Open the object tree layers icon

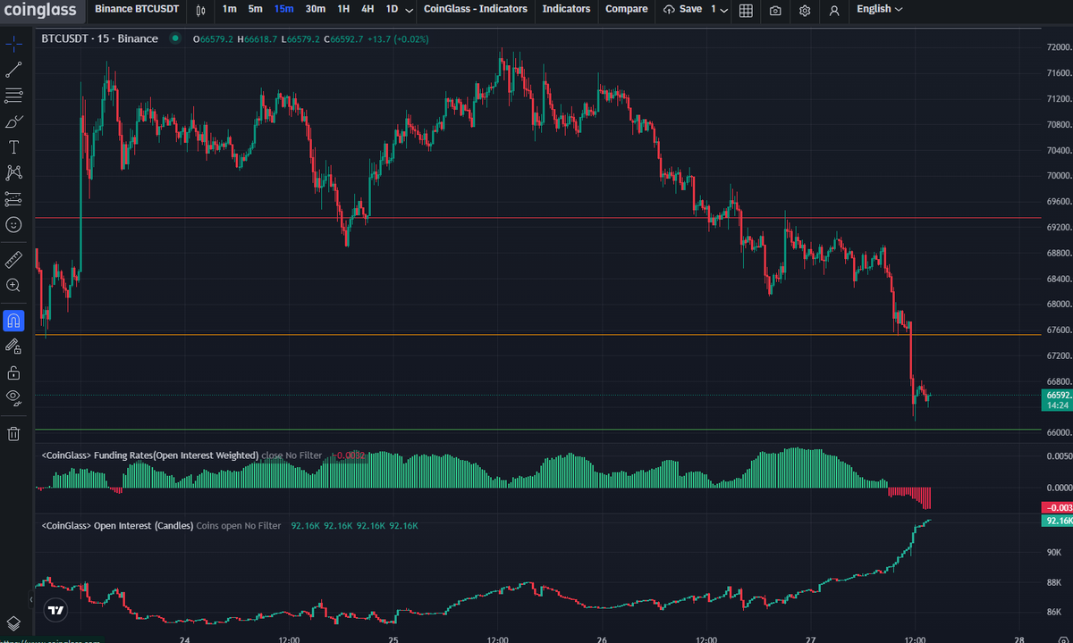point(13,622)
